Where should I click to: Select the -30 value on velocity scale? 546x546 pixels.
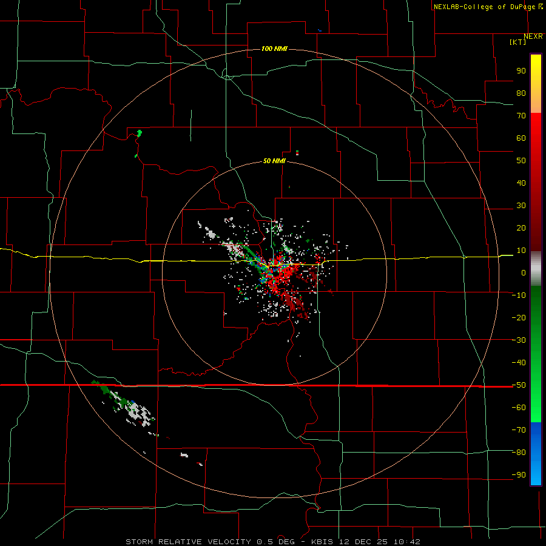(x=519, y=340)
